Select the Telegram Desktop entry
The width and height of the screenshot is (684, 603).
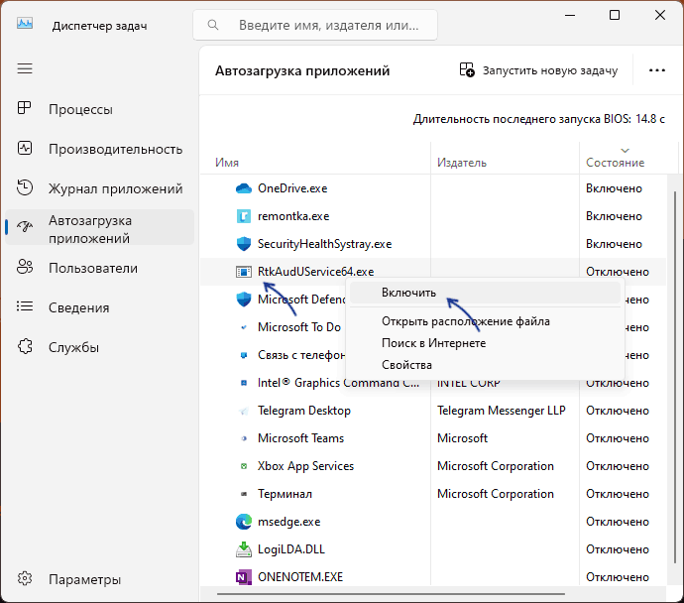(304, 411)
